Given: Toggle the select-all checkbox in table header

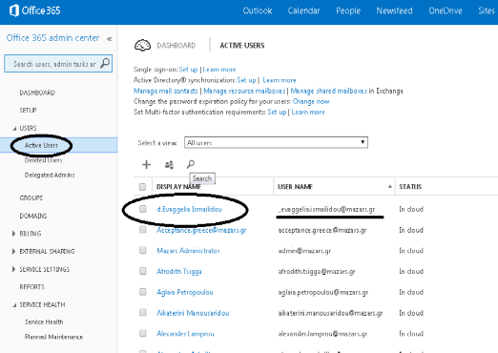Looking at the screenshot, I should coord(142,187).
